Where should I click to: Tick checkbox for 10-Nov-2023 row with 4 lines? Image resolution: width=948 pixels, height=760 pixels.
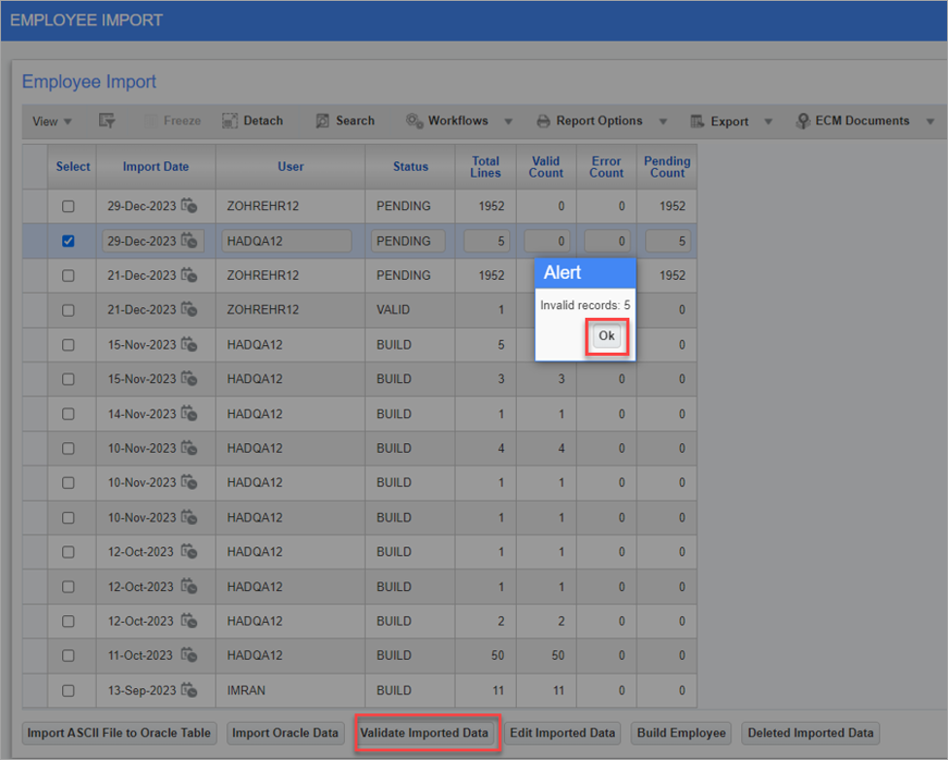click(x=68, y=448)
